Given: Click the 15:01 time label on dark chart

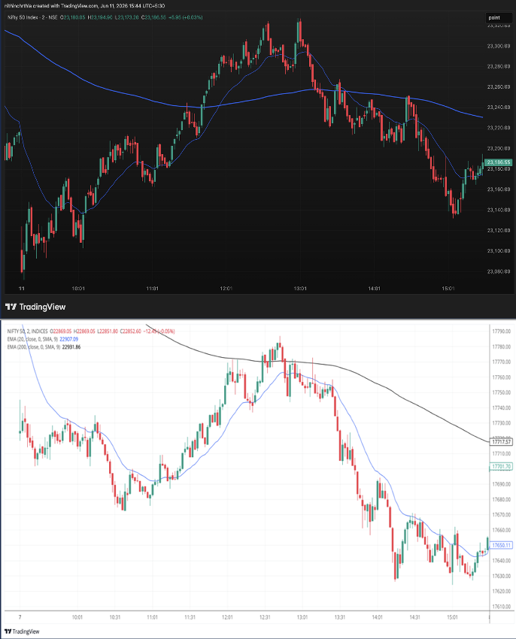Looking at the screenshot, I should [x=448, y=289].
